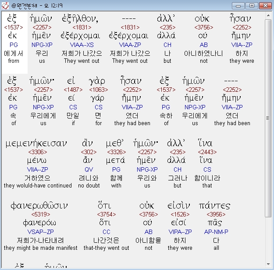Image resolution: width=274 pixels, height=270 pixels.
Task: Click Strong's number <2443>
Action: point(207,152)
